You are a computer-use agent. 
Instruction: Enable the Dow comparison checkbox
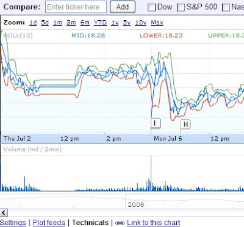point(151,7)
